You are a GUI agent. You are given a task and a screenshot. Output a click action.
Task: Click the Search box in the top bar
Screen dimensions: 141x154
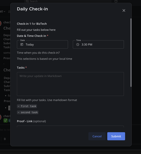coord(68,1)
